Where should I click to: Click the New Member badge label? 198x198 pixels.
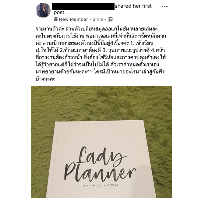point(73,19)
